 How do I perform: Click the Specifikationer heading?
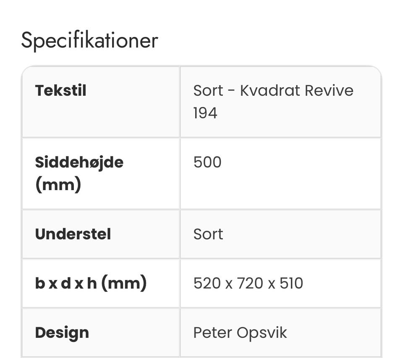coord(89,41)
